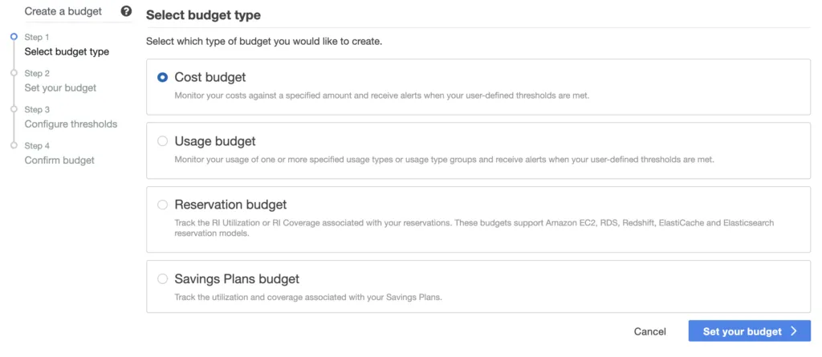Click the Step 1 circle indicator
The image size is (822, 357).
[x=14, y=37]
